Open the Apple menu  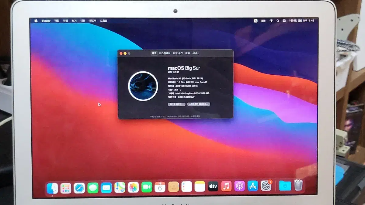coord(36,21)
